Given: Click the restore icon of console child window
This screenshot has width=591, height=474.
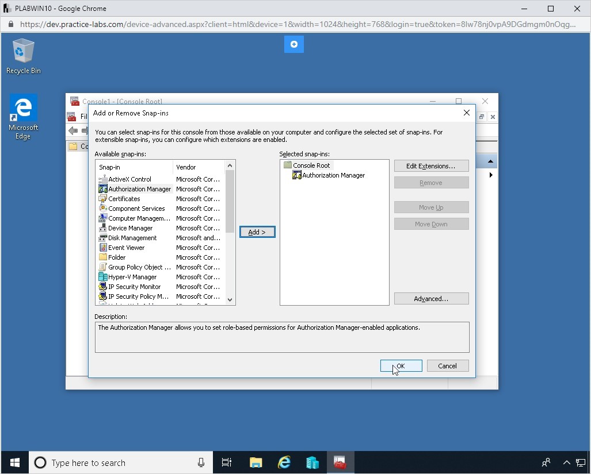Looking at the screenshot, I should pyautogui.click(x=482, y=117).
